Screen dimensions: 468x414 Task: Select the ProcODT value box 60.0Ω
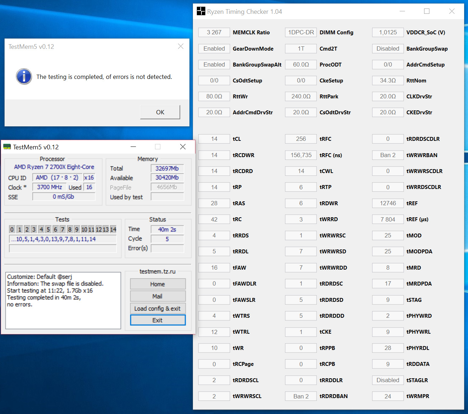pyautogui.click(x=301, y=64)
